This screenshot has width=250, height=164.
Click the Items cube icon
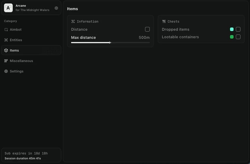coord(6,50)
